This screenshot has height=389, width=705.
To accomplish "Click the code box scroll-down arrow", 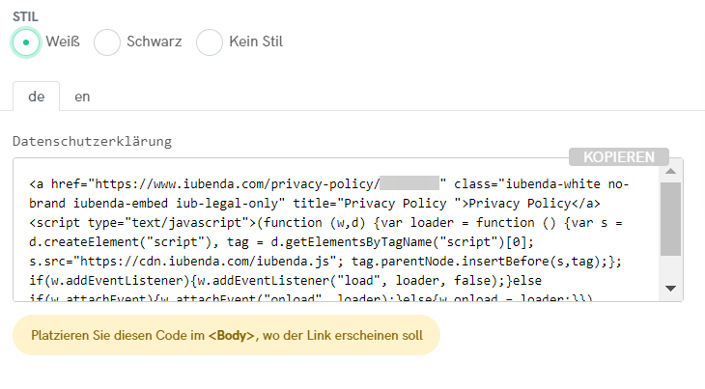I will [671, 289].
